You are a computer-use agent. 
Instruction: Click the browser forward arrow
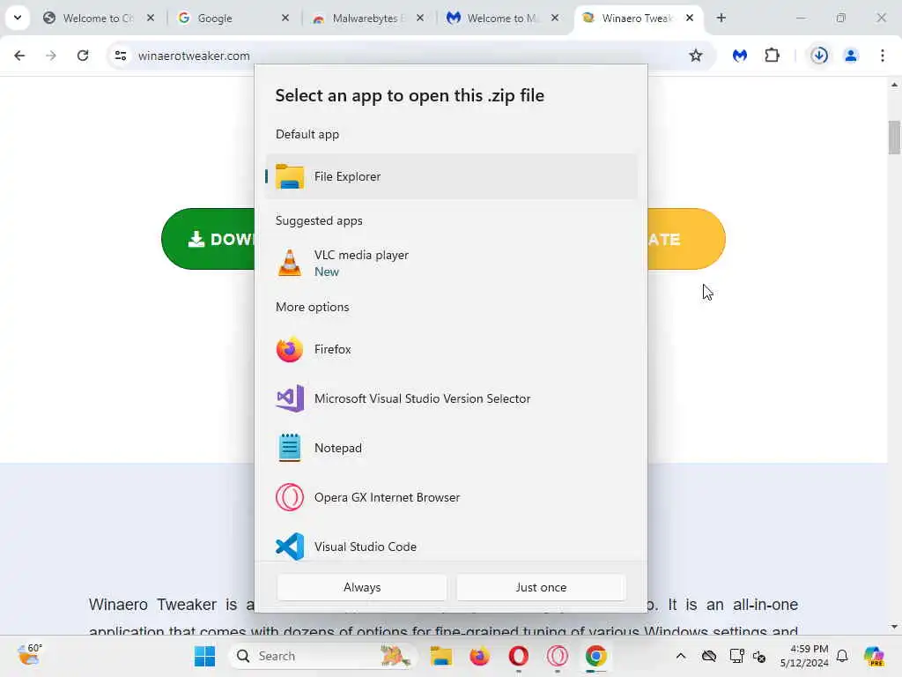(x=51, y=56)
